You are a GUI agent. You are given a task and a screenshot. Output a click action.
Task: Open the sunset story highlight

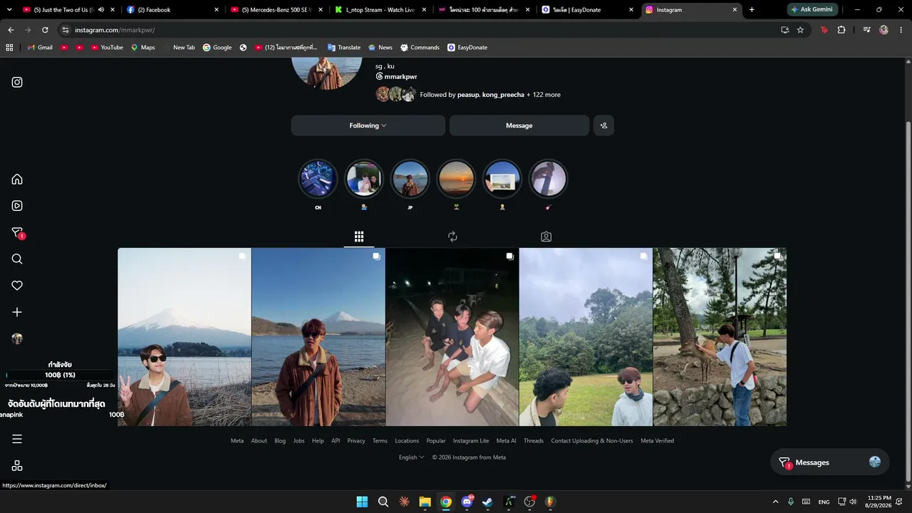click(456, 178)
